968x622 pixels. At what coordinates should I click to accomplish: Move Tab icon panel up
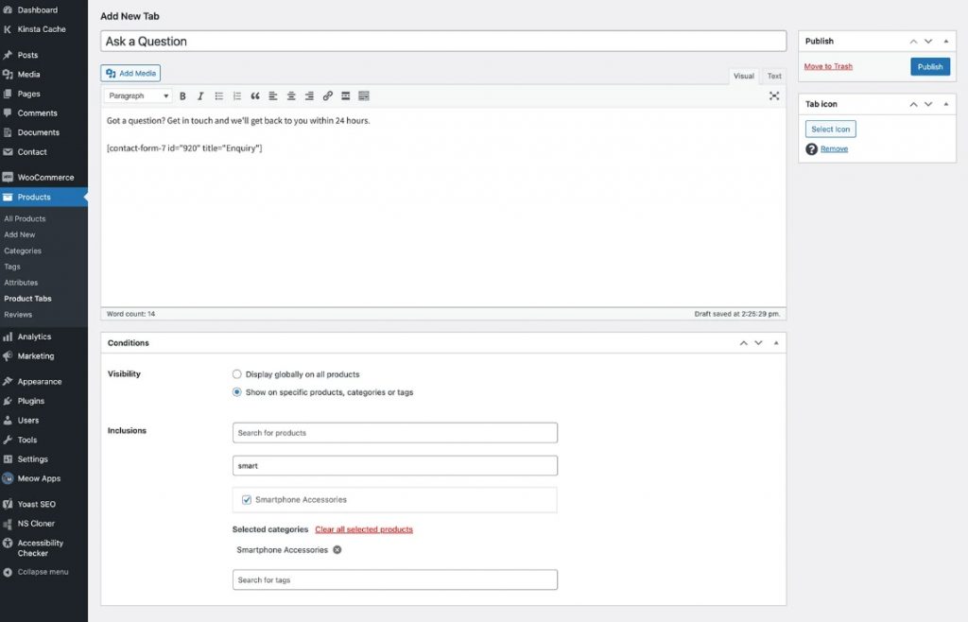[913, 104]
